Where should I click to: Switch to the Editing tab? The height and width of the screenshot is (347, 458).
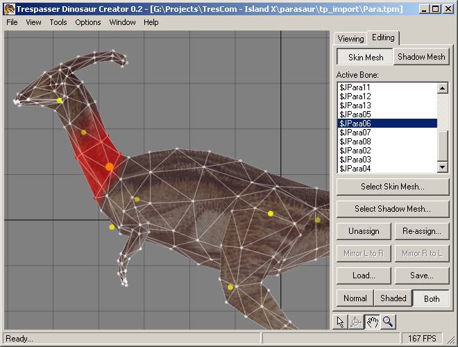(383, 37)
